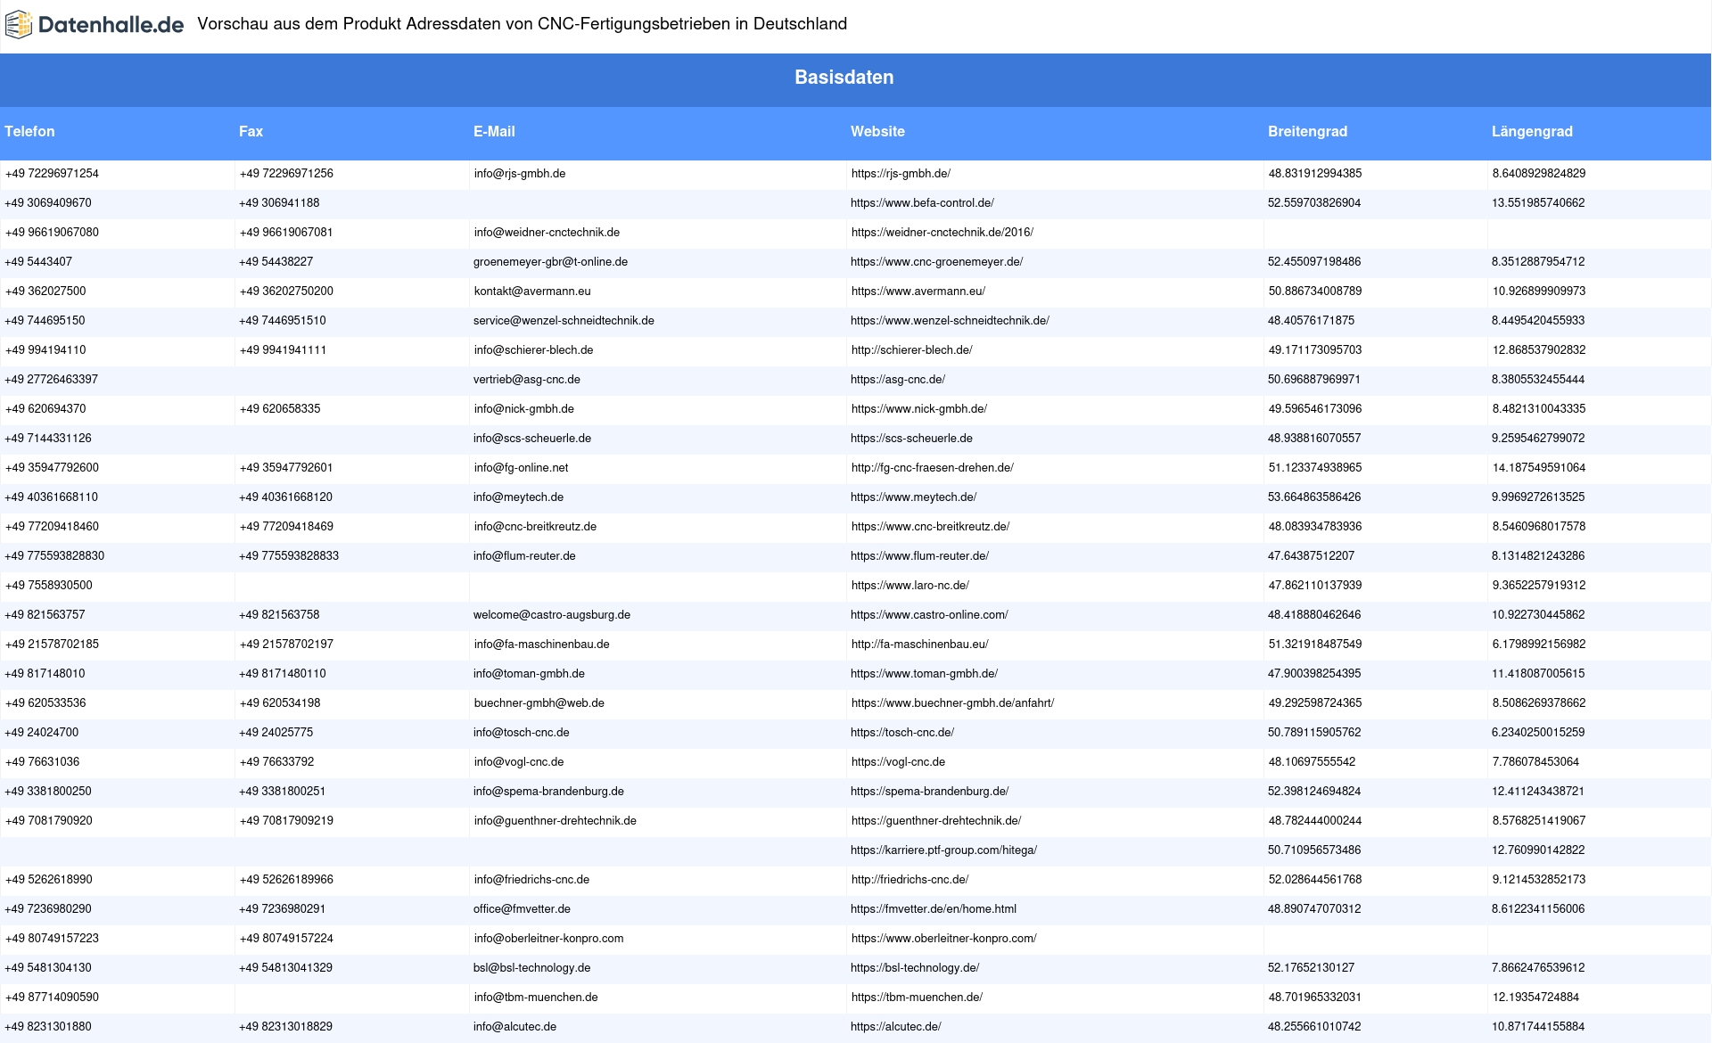
Task: Open the laro-nc.de website link
Action: [x=909, y=586]
